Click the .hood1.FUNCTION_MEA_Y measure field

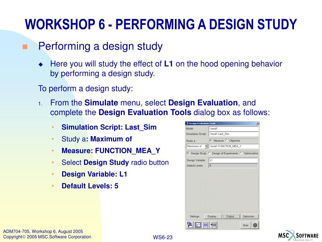(234, 146)
